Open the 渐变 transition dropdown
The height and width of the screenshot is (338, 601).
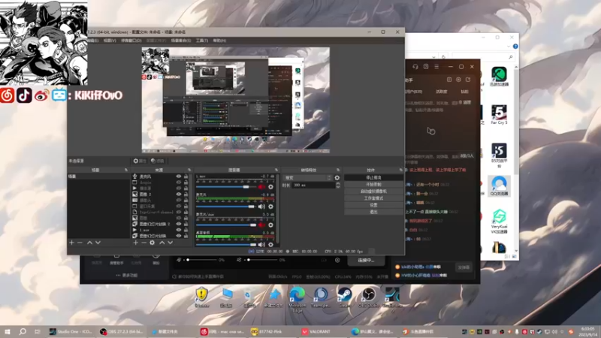[x=307, y=178]
